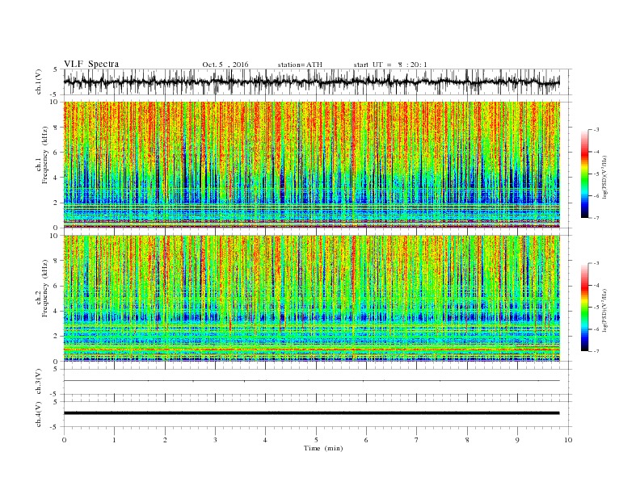The width and height of the screenshot is (640, 494).
Task: Click the ch.1 spectrogram color bar
Action: click(x=584, y=174)
